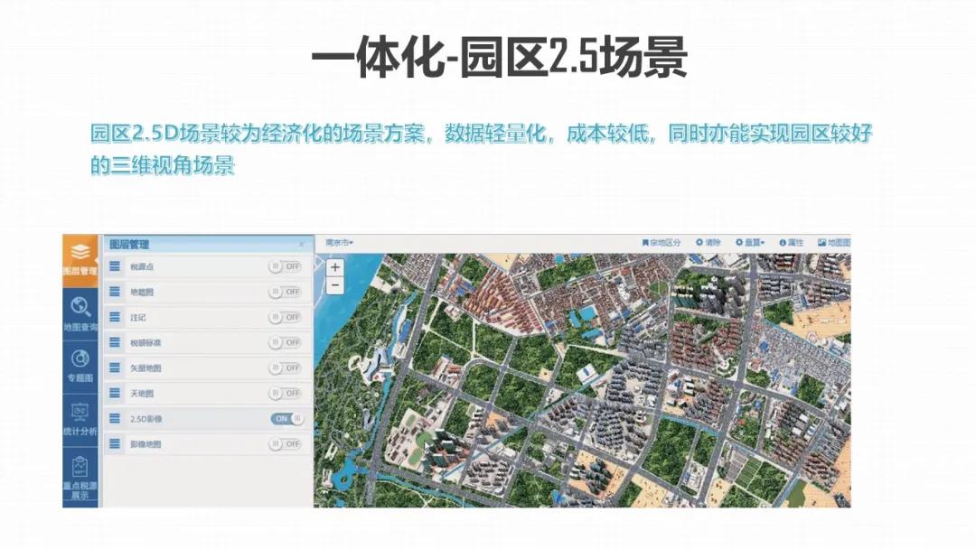The image size is (976, 549).
Task: Zoom in the map with plus button
Action: (335, 267)
